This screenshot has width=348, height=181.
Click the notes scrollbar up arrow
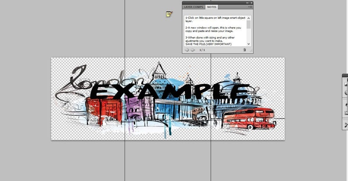coord(249,18)
